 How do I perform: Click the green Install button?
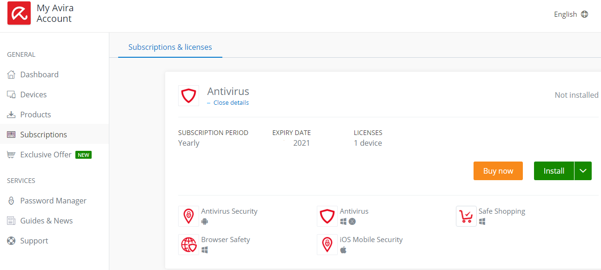(554, 171)
